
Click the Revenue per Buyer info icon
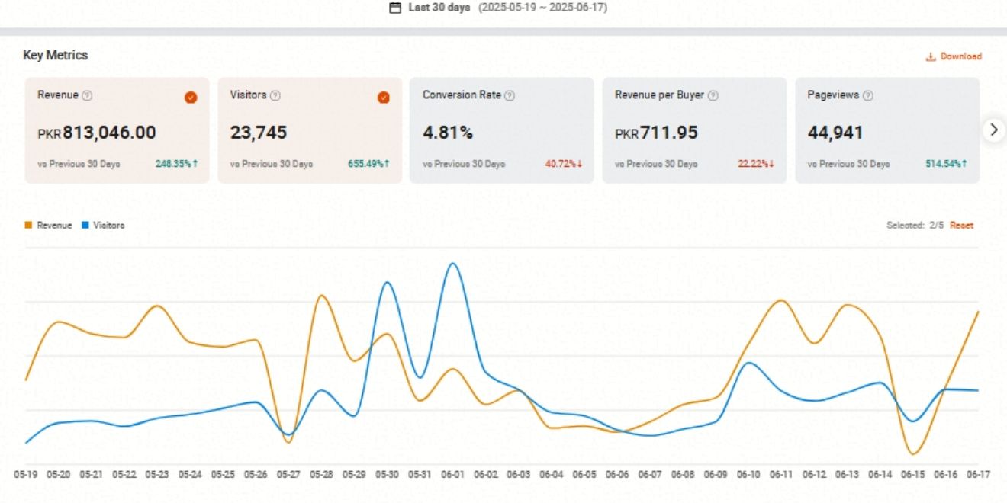[x=713, y=96]
